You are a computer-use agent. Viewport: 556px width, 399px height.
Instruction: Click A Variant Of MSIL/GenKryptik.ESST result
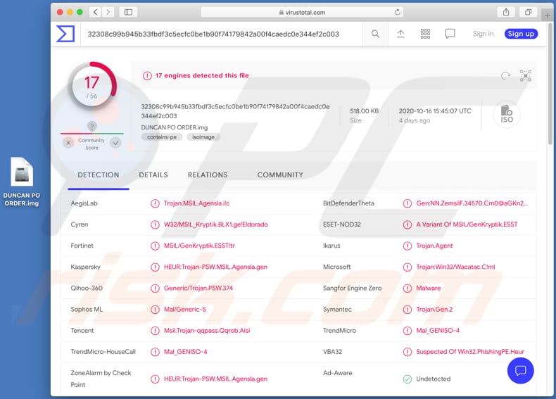[467, 224]
